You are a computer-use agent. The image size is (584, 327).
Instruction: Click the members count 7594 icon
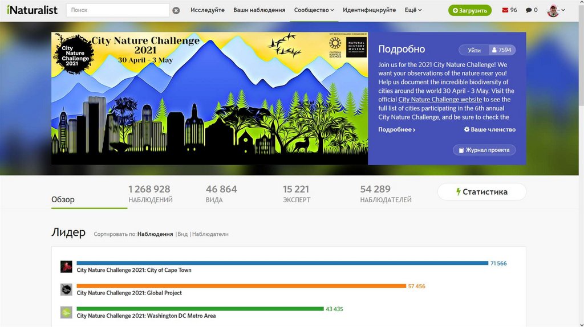point(502,50)
